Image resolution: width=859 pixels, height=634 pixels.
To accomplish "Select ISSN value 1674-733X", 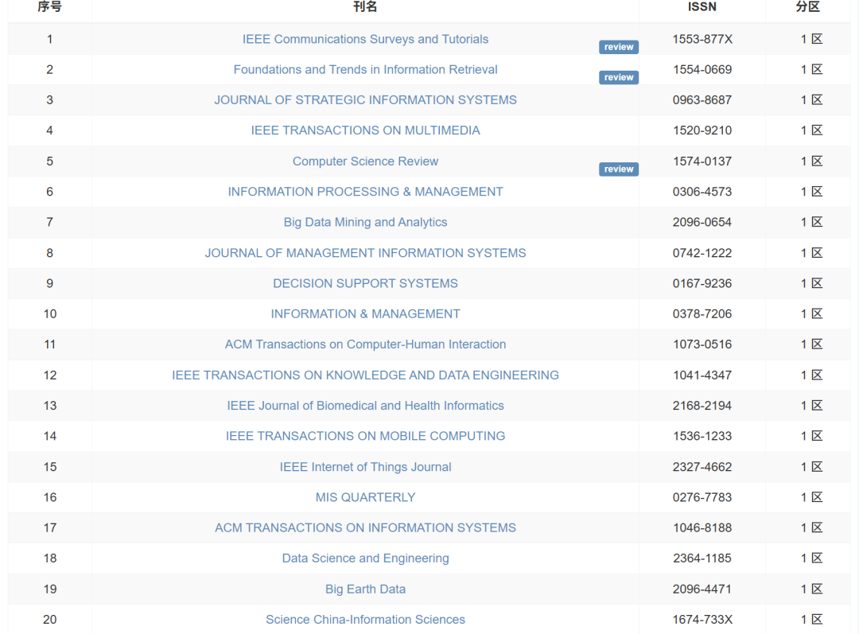I will click(x=702, y=620).
